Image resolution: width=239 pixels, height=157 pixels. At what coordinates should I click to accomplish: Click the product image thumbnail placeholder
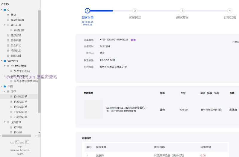click(93, 110)
